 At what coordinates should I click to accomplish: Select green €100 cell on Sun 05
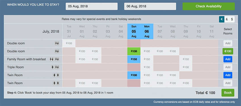coord(134,51)
